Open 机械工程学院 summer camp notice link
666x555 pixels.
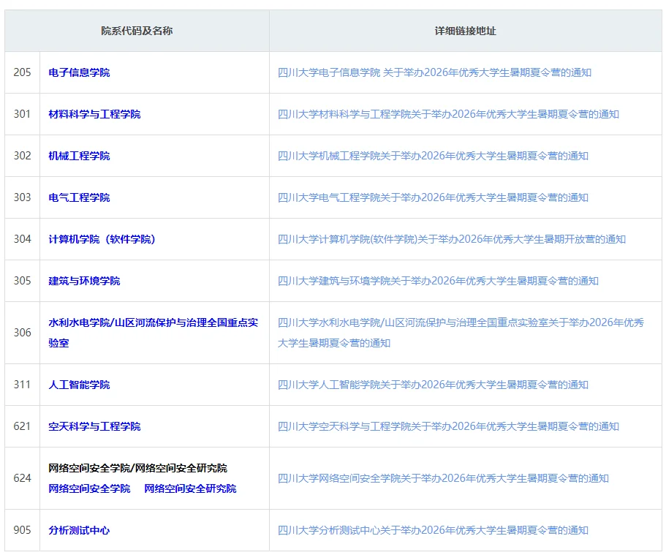pyautogui.click(x=433, y=156)
